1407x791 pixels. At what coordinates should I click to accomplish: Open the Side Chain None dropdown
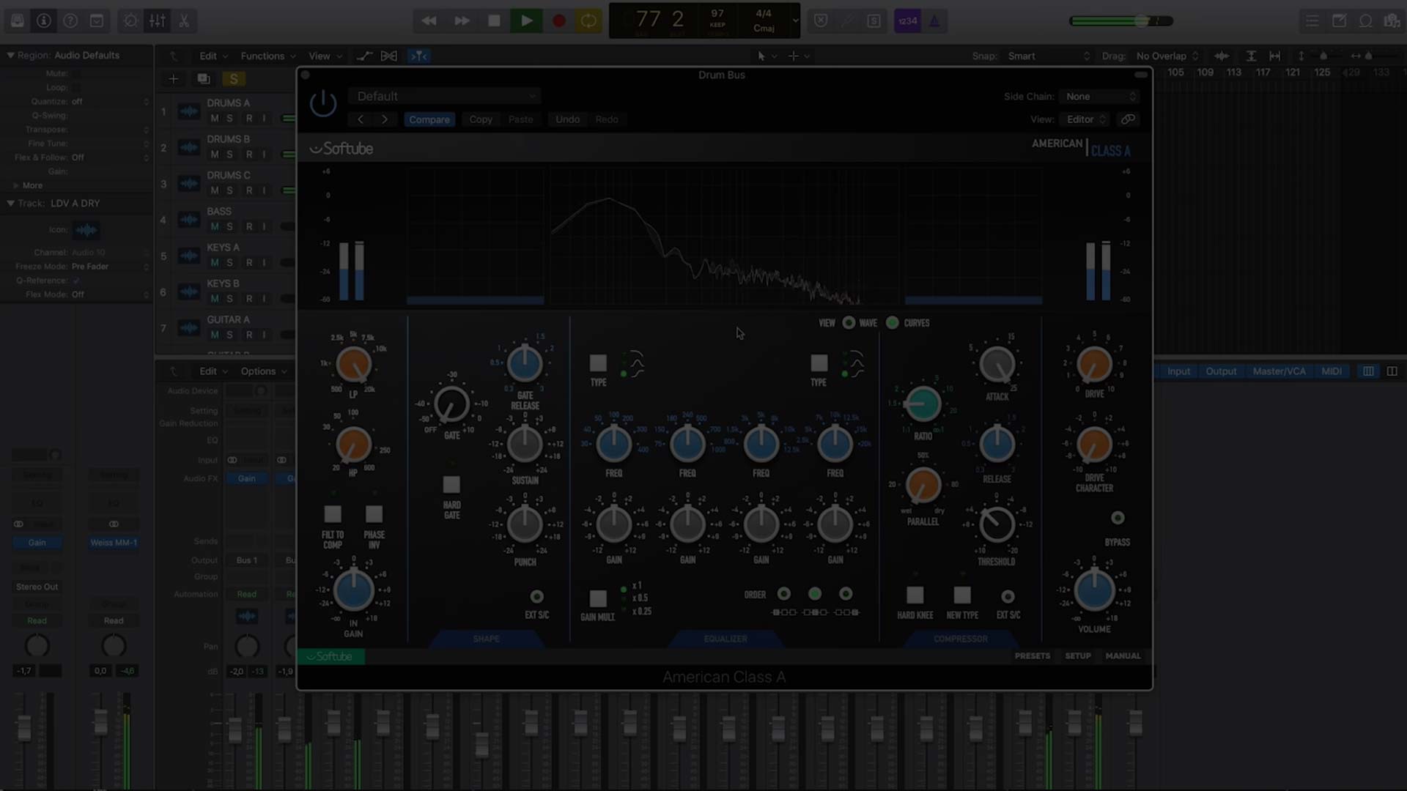coord(1100,97)
